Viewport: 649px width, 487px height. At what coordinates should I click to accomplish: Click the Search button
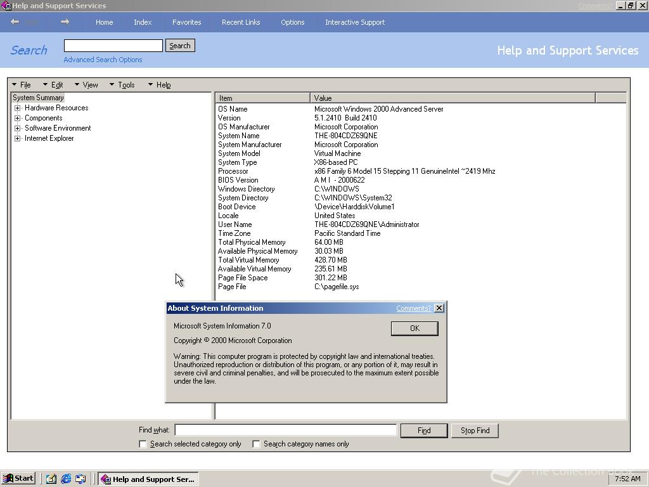(x=180, y=46)
